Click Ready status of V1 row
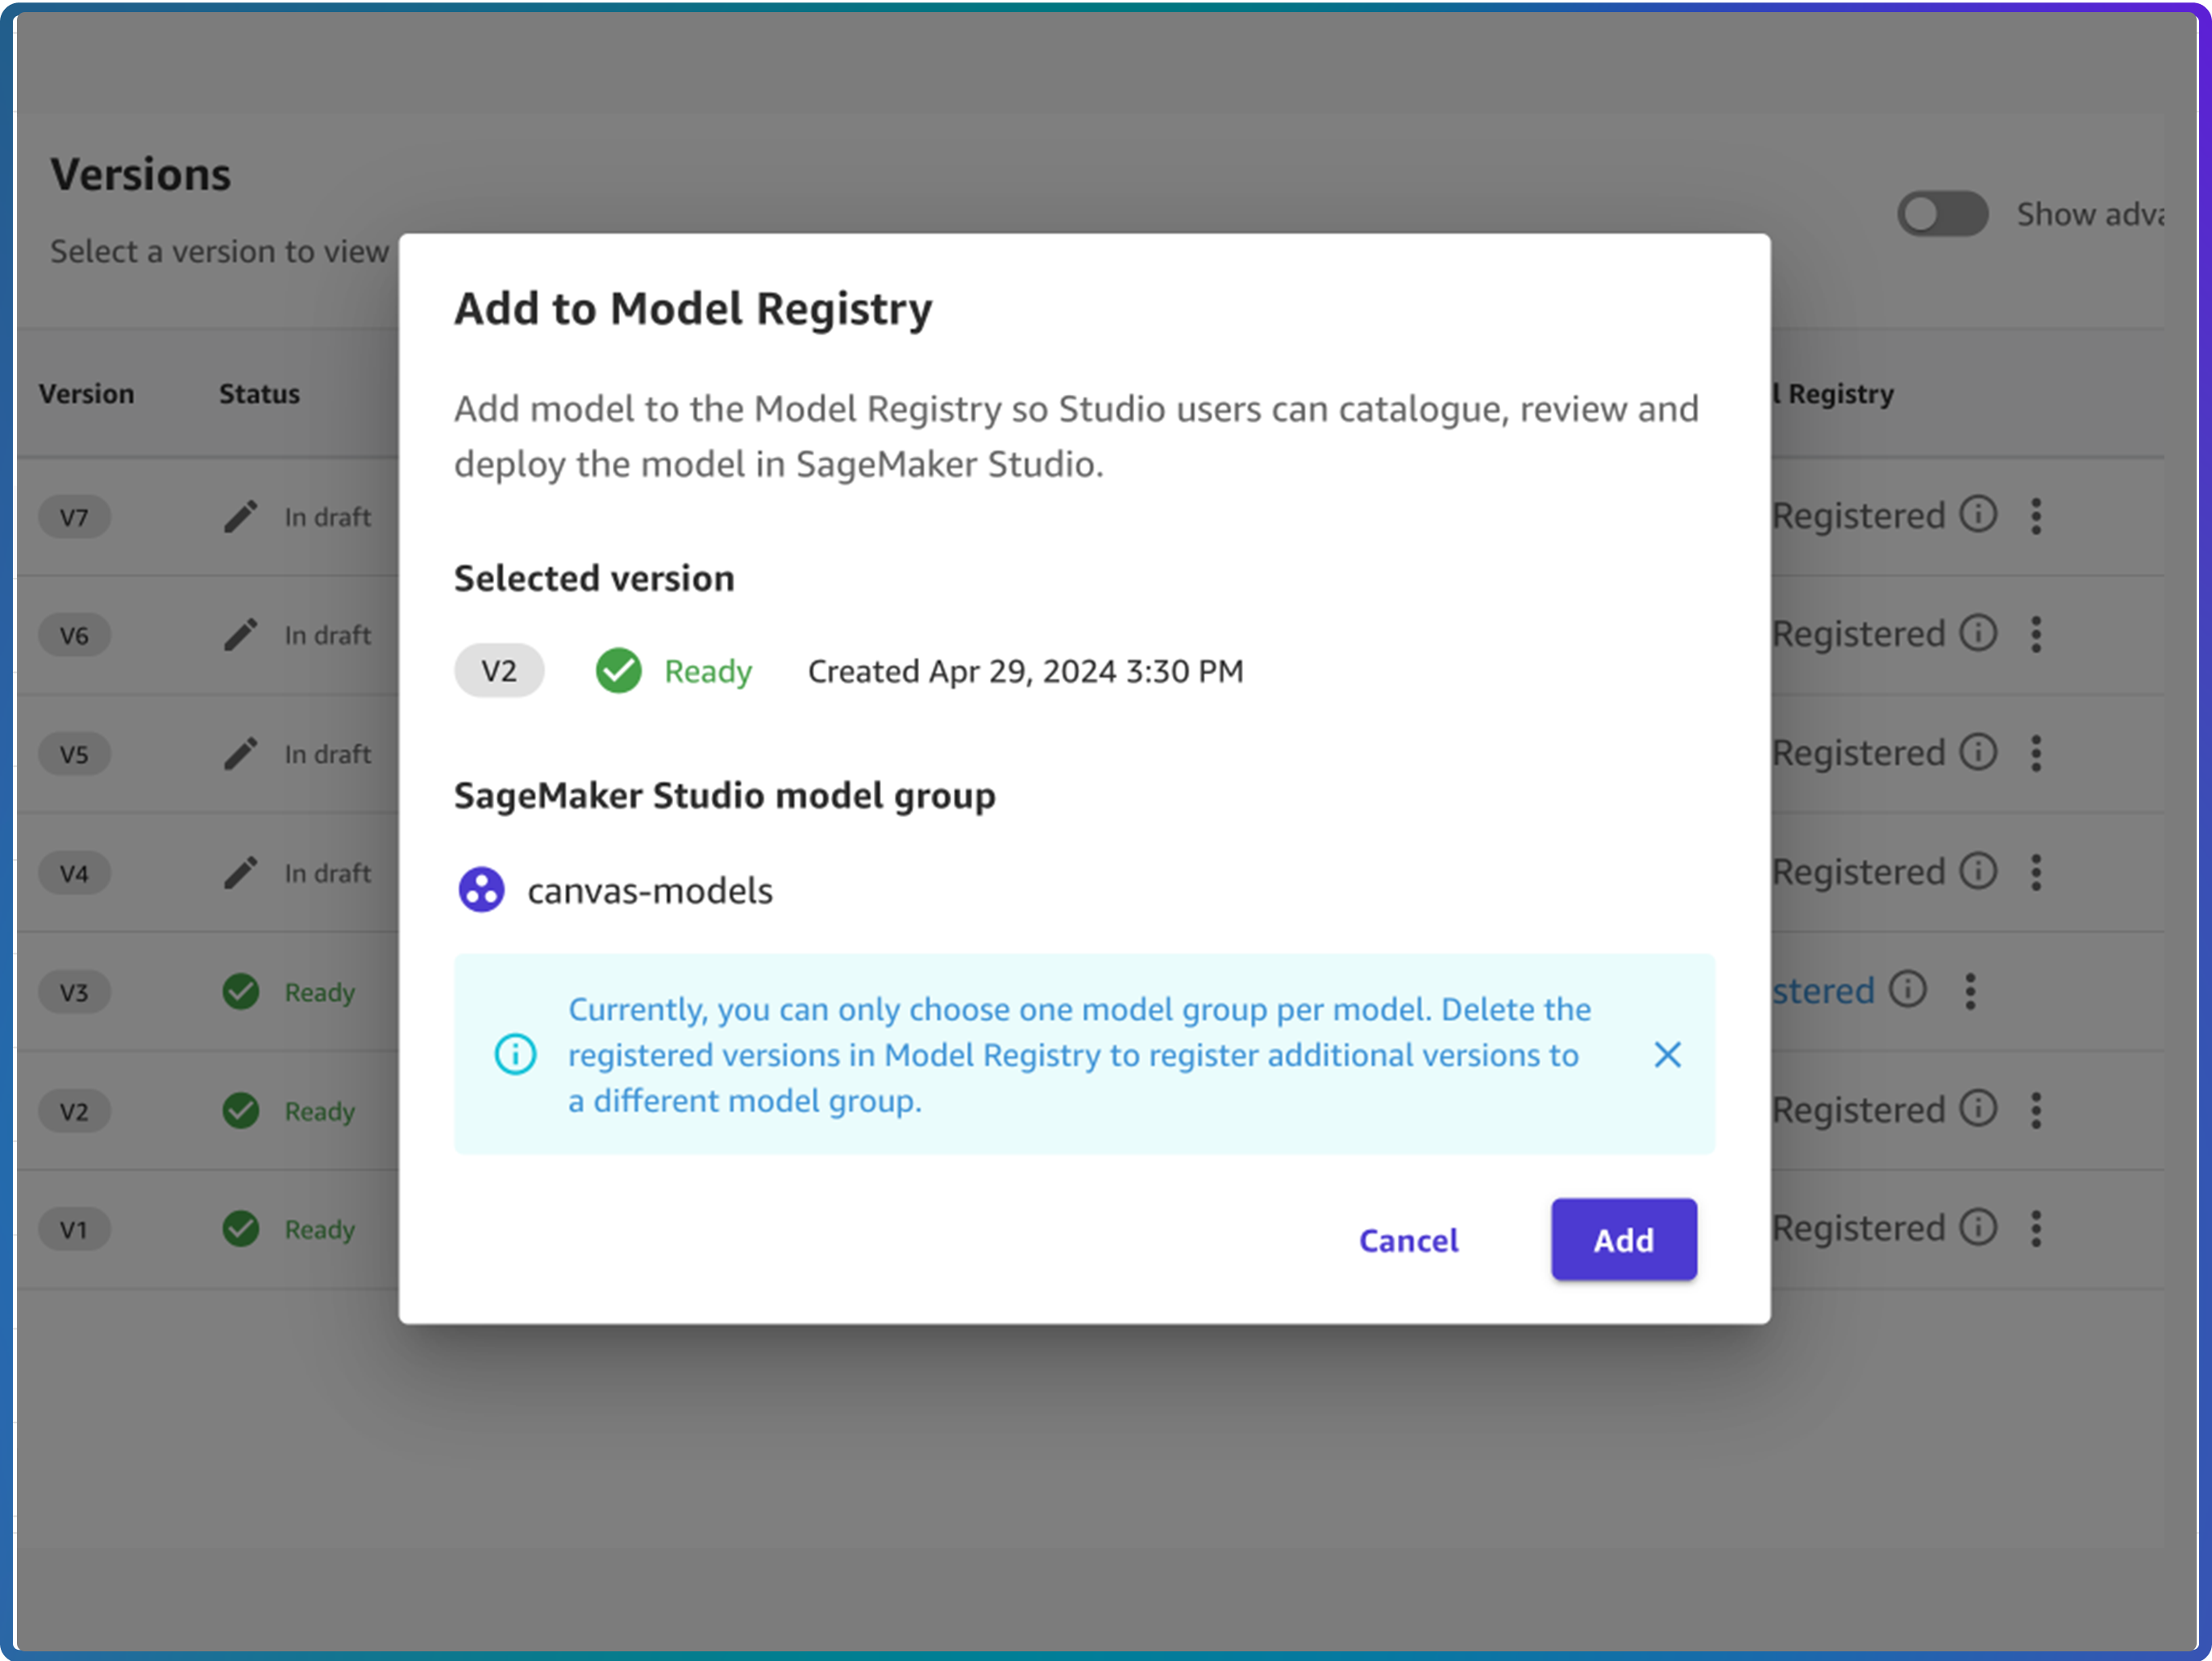2212x1661 pixels. tap(320, 1229)
